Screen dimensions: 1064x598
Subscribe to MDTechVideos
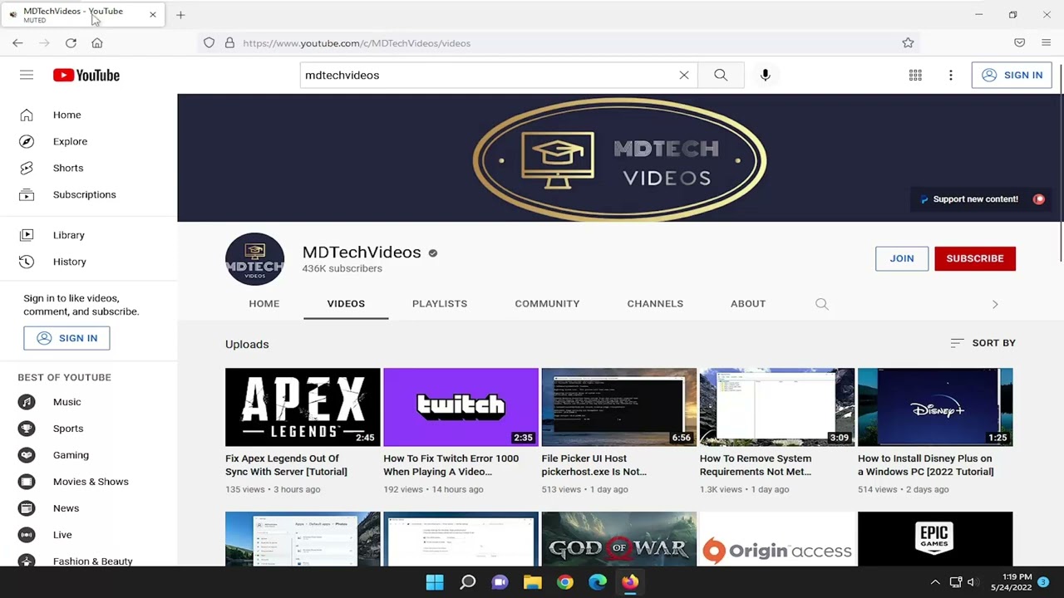click(975, 258)
